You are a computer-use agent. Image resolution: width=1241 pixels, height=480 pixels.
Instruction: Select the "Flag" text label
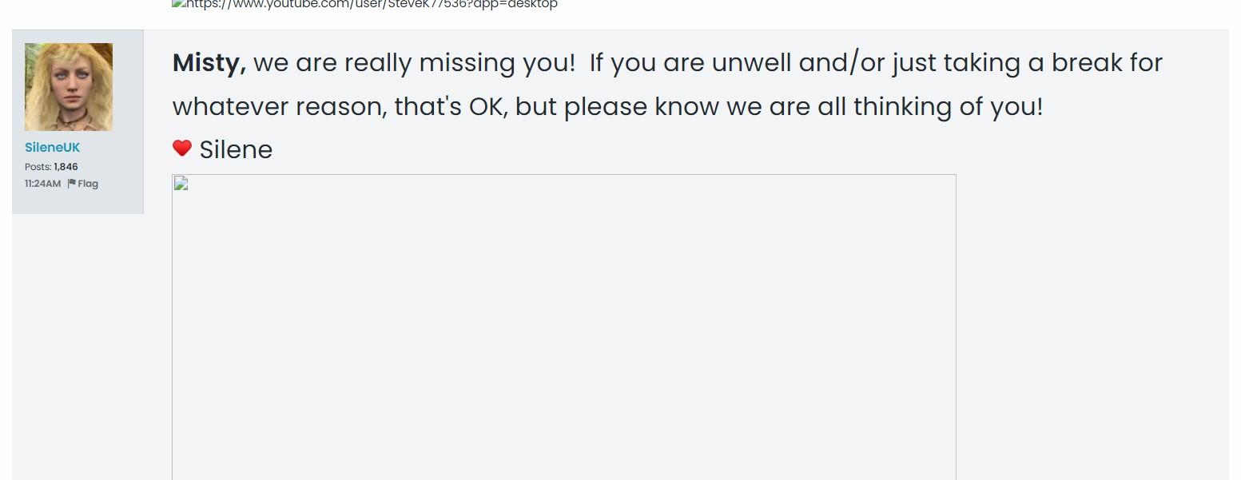point(88,184)
